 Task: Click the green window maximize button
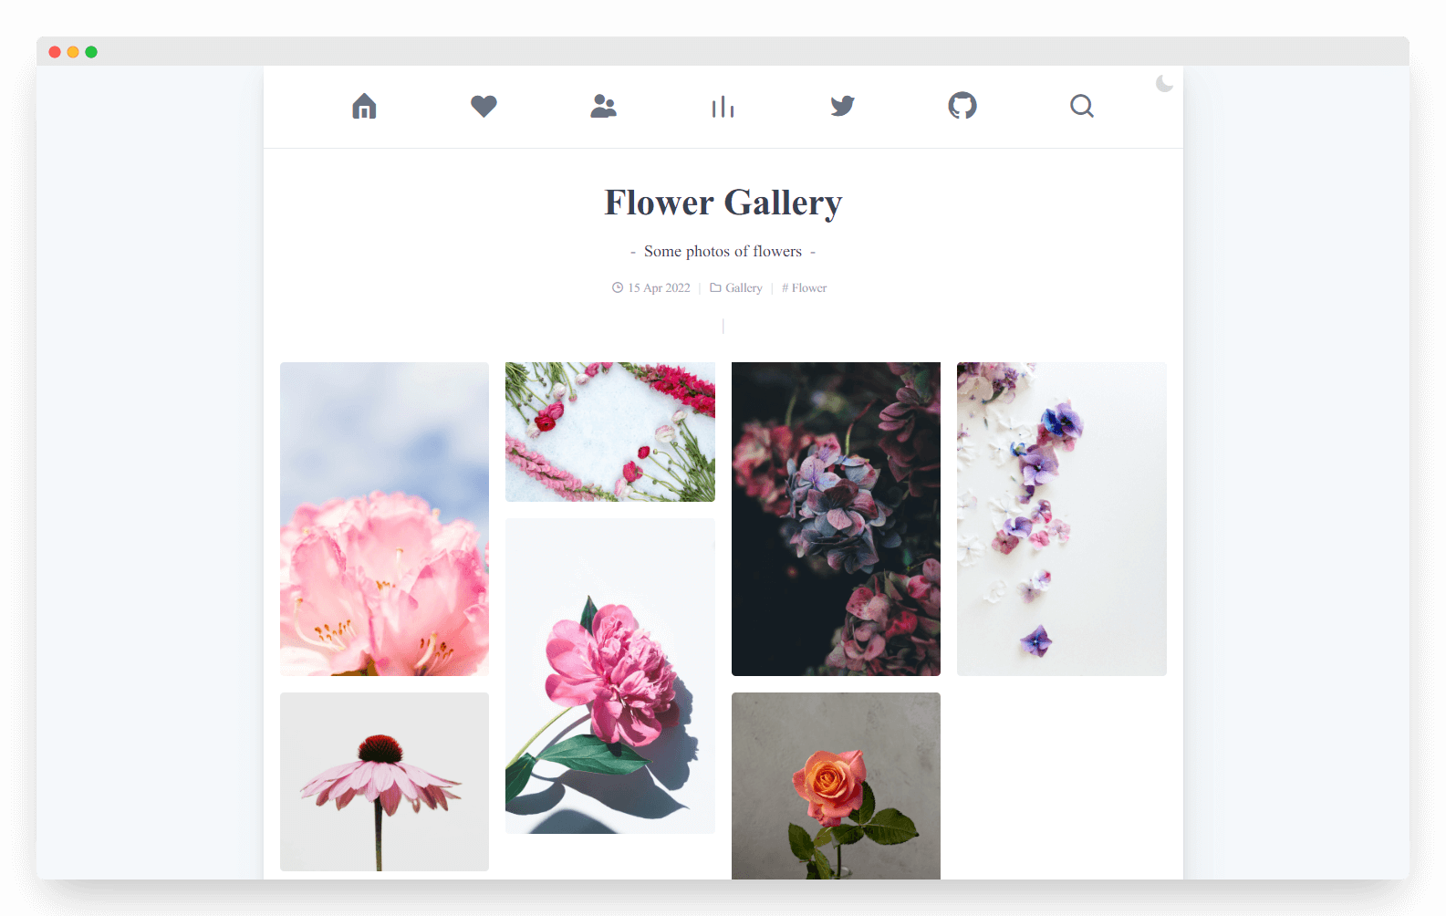click(x=91, y=52)
